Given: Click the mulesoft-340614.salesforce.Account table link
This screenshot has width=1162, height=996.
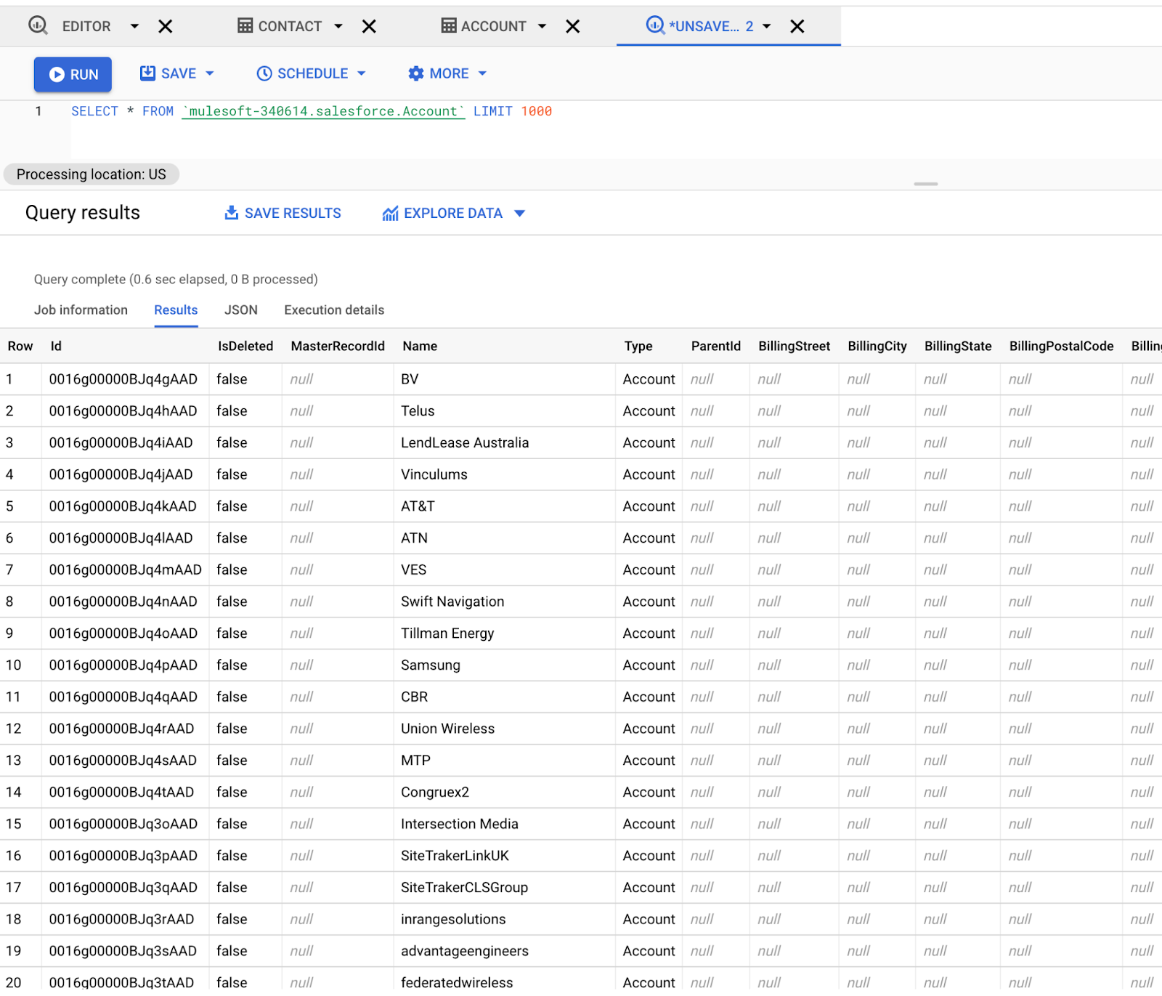Looking at the screenshot, I should tap(323, 111).
